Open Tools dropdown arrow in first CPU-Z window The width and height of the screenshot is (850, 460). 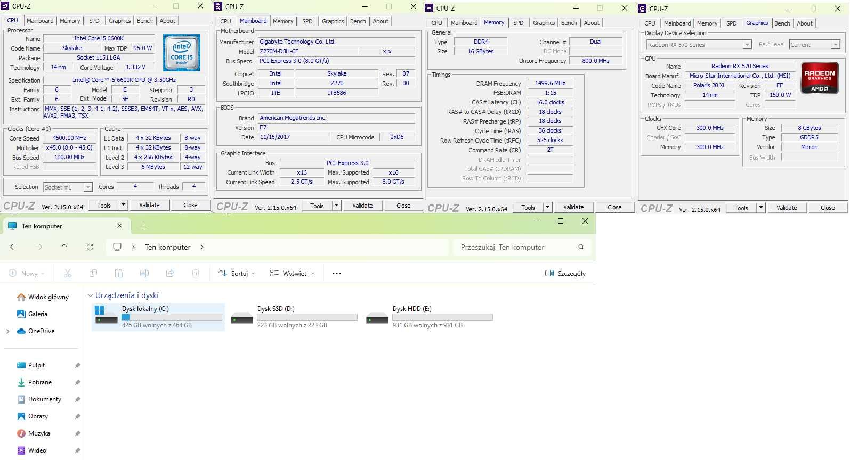[x=123, y=205]
